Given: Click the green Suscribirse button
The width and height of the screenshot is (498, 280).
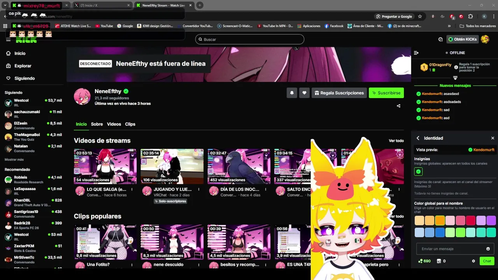Looking at the screenshot, I should tap(386, 93).
